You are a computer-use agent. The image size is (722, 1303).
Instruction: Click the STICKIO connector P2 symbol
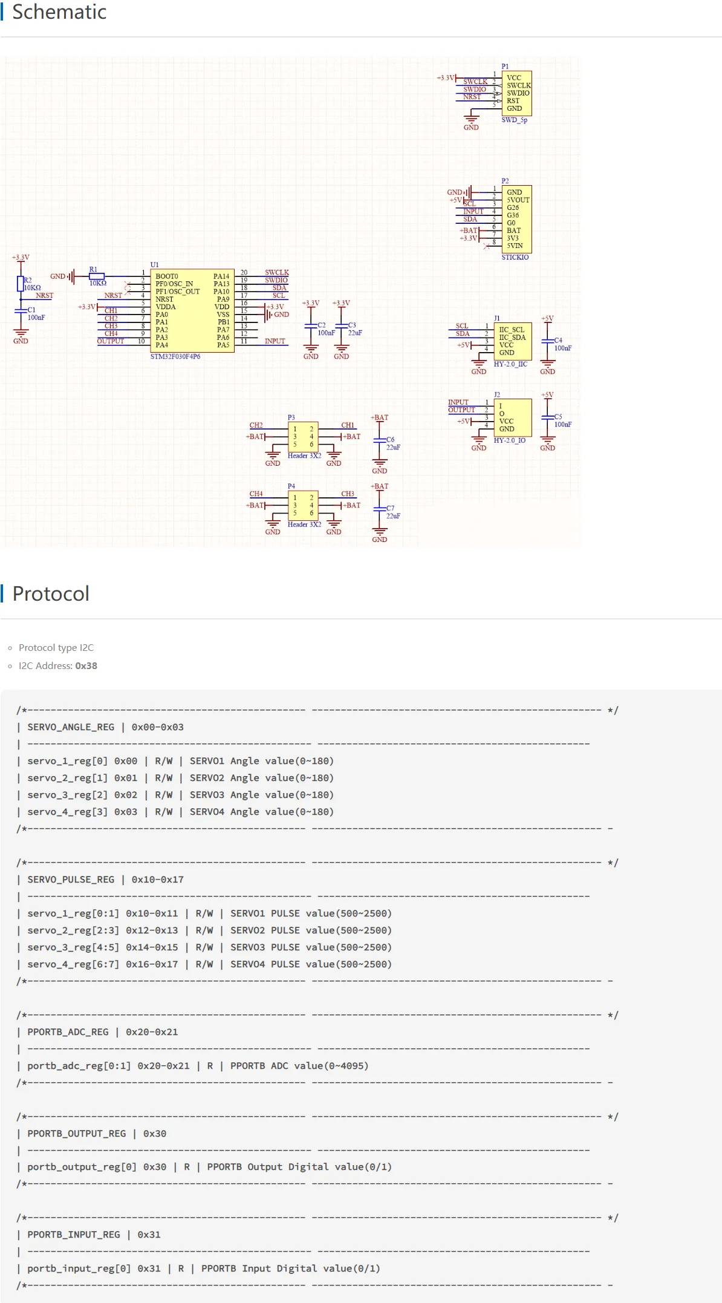pyautogui.click(x=516, y=219)
